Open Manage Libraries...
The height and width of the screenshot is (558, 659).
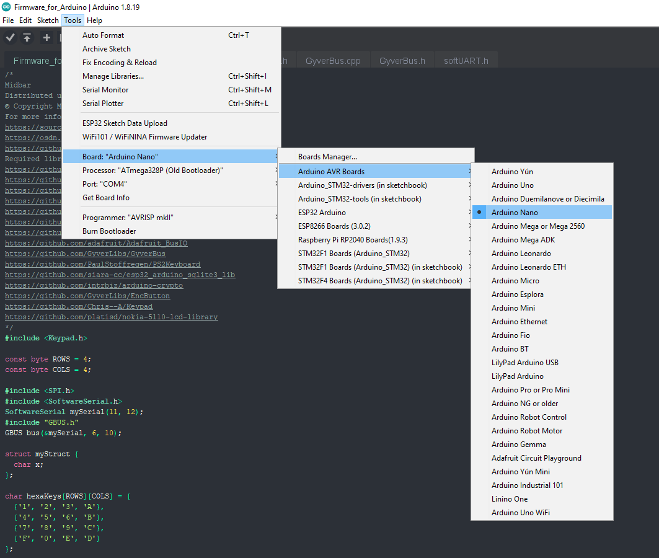[x=172, y=76]
